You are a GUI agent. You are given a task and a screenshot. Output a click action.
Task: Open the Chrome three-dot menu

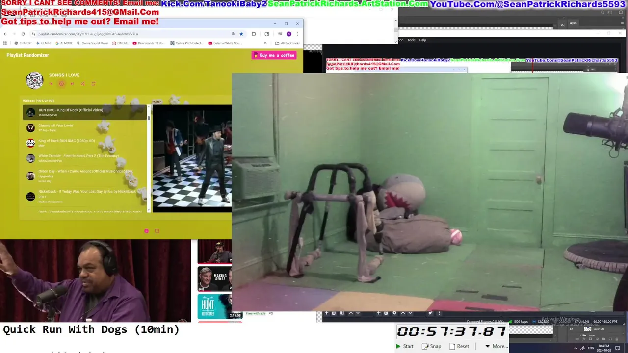[297, 34]
